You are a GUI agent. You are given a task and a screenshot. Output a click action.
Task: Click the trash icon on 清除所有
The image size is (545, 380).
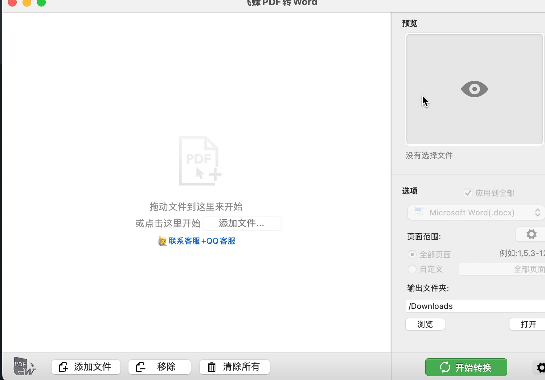click(x=212, y=367)
